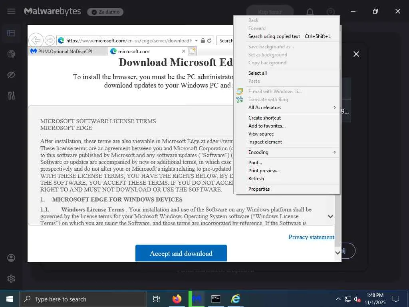Click license text box scroll-down arrow
The width and height of the screenshot is (409, 307).
[330, 216]
